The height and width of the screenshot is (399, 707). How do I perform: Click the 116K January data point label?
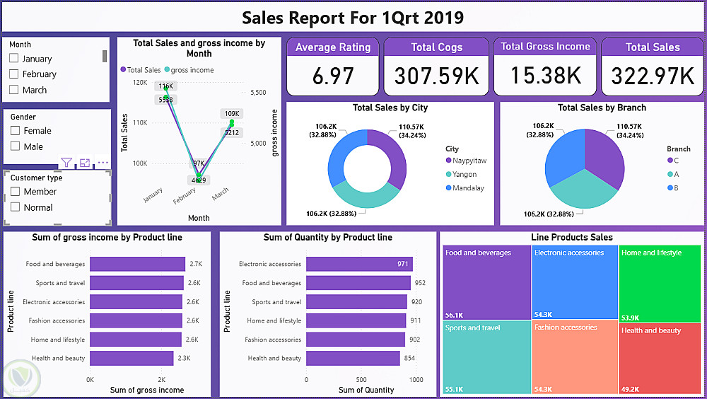(x=166, y=86)
